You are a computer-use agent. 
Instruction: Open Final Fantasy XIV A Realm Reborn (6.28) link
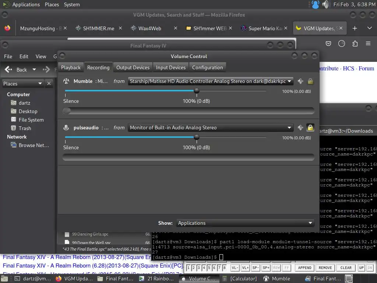(x=93, y=266)
